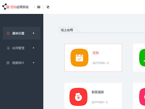
Task: Click the 签到 title link
Action: (95, 53)
